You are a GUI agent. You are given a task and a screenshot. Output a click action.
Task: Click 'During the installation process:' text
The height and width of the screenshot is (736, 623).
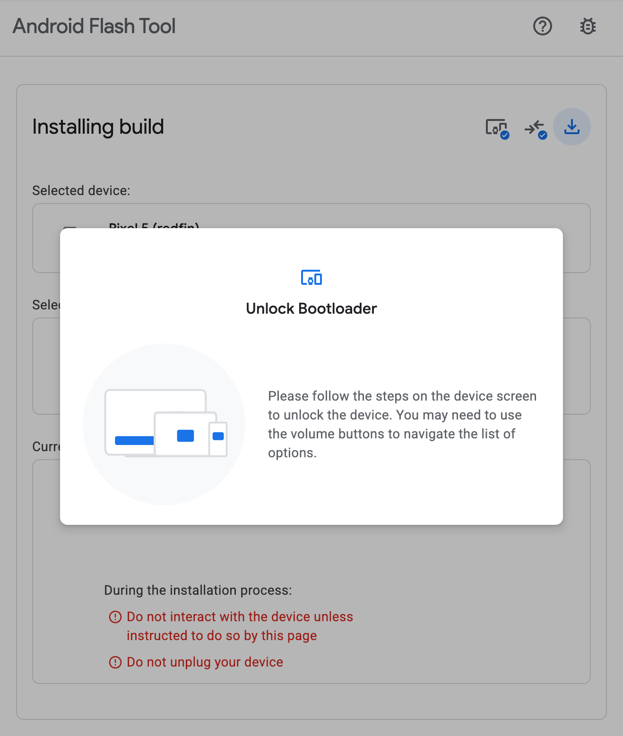coord(198,590)
